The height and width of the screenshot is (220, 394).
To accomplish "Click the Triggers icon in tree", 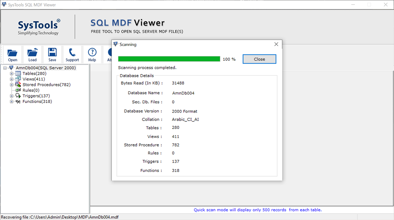I will coord(18,96).
